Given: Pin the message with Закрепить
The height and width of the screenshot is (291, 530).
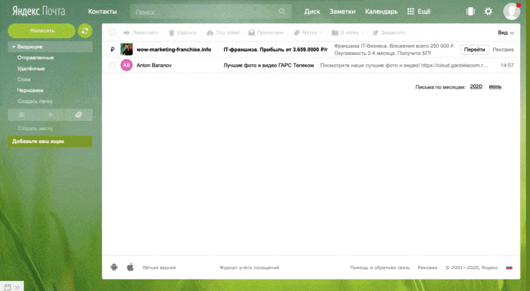Looking at the screenshot, I should [388, 33].
